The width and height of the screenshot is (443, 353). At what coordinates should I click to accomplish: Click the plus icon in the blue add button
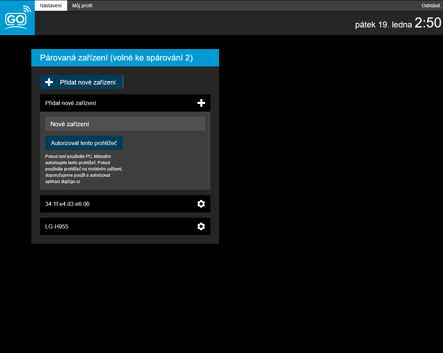[x=49, y=82]
